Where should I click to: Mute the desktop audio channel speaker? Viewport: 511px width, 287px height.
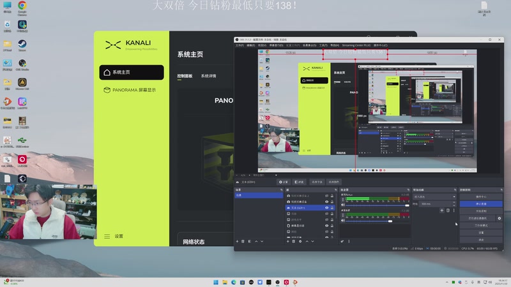343,221
